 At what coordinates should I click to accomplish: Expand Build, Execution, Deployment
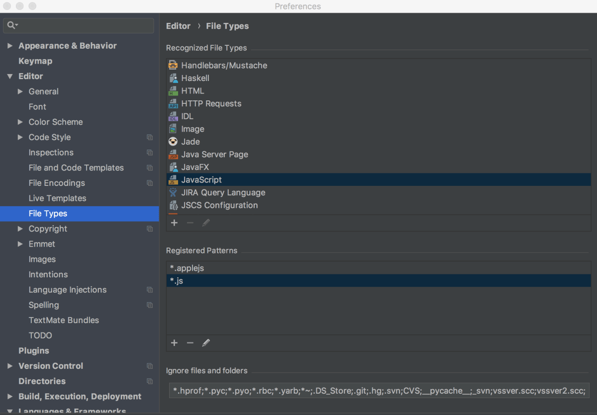[x=10, y=397]
